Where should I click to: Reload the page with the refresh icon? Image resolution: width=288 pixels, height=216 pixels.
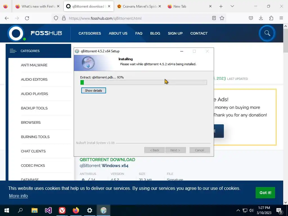click(27, 18)
